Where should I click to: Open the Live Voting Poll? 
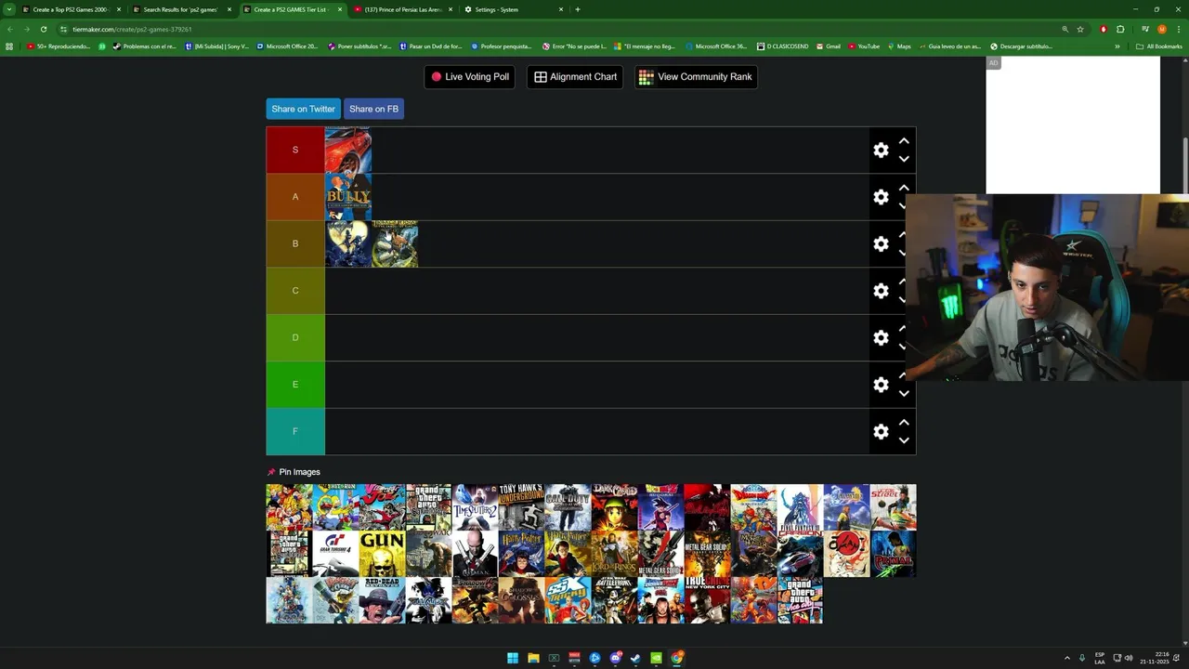[470, 77]
